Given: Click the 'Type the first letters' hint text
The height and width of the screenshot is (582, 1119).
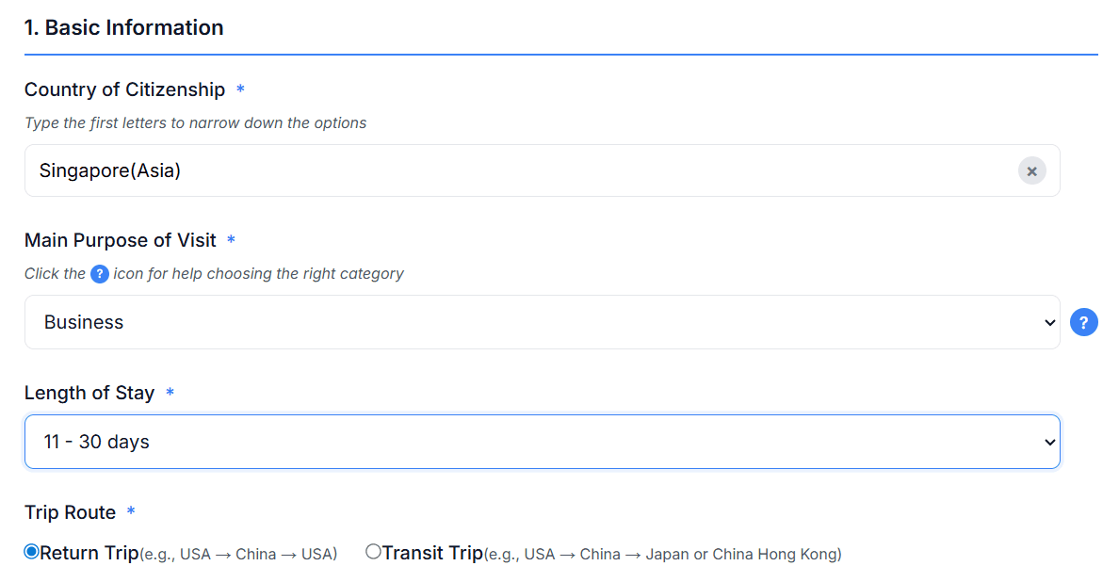Looking at the screenshot, I should pyautogui.click(x=195, y=123).
